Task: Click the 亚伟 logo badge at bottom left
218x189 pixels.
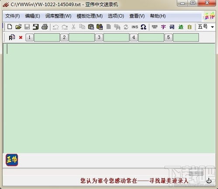Action: tap(12, 160)
